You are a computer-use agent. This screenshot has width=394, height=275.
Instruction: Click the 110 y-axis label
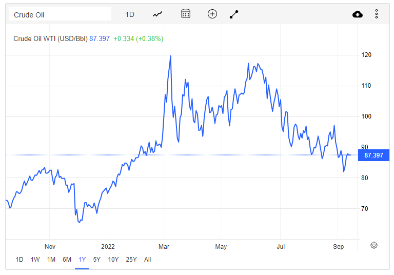(x=366, y=86)
